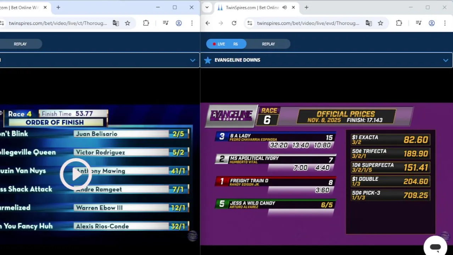The image size is (453, 255).
Task: Reload the page in right window
Action: click(x=234, y=23)
